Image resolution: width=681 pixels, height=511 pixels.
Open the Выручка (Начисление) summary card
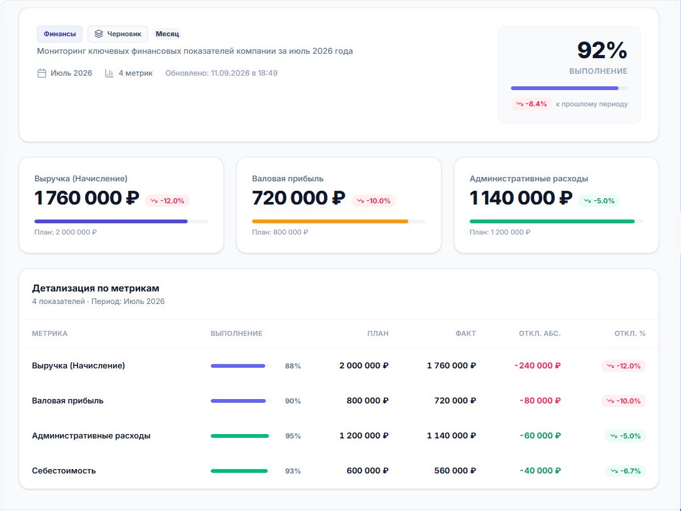pos(121,205)
